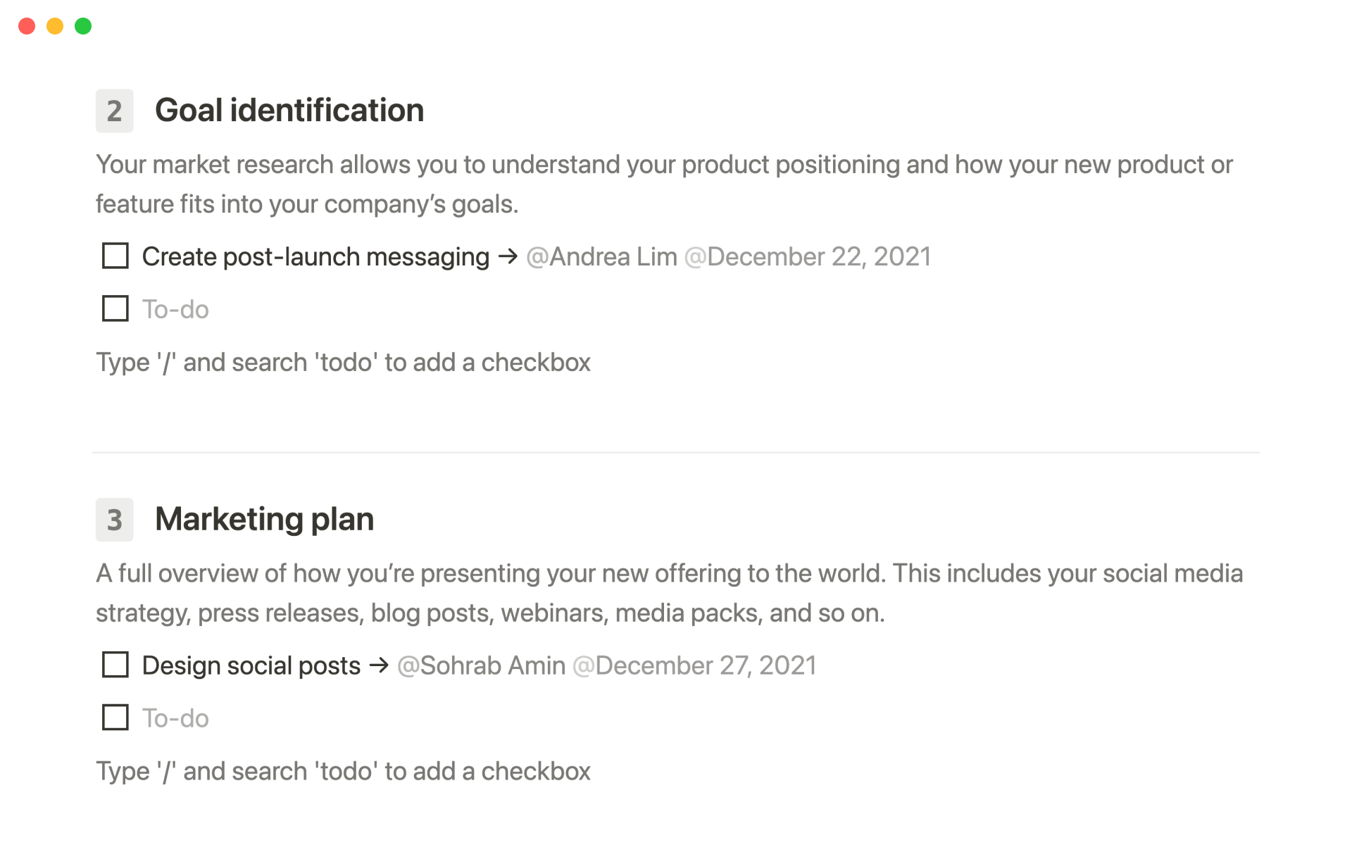Screen dimensions: 1352x845
Task: Click the To-do placeholder text under Goal identification
Action: click(x=175, y=310)
